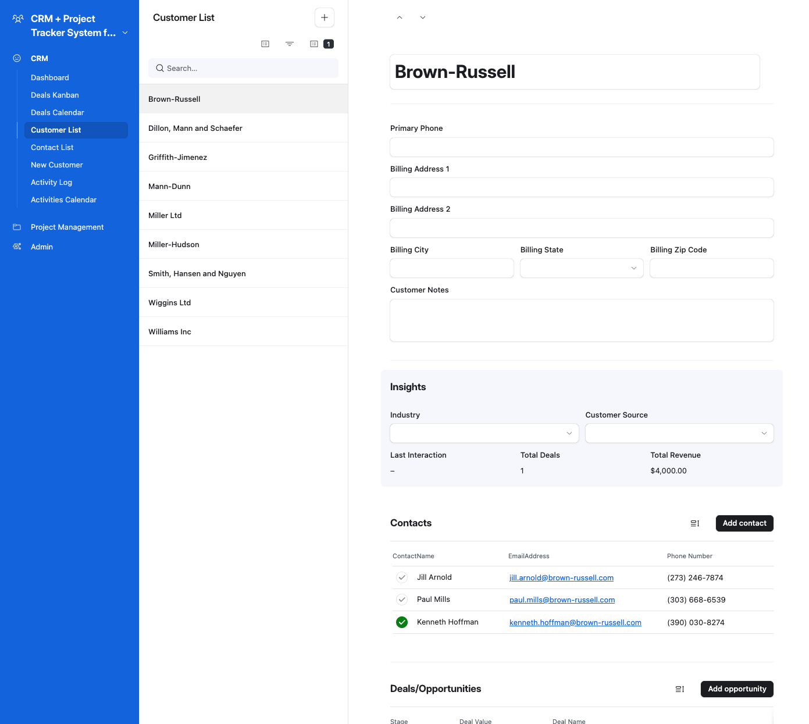The width and height of the screenshot is (809, 724).
Task: Click the list settings icon beside Add contact
Action: (695, 523)
